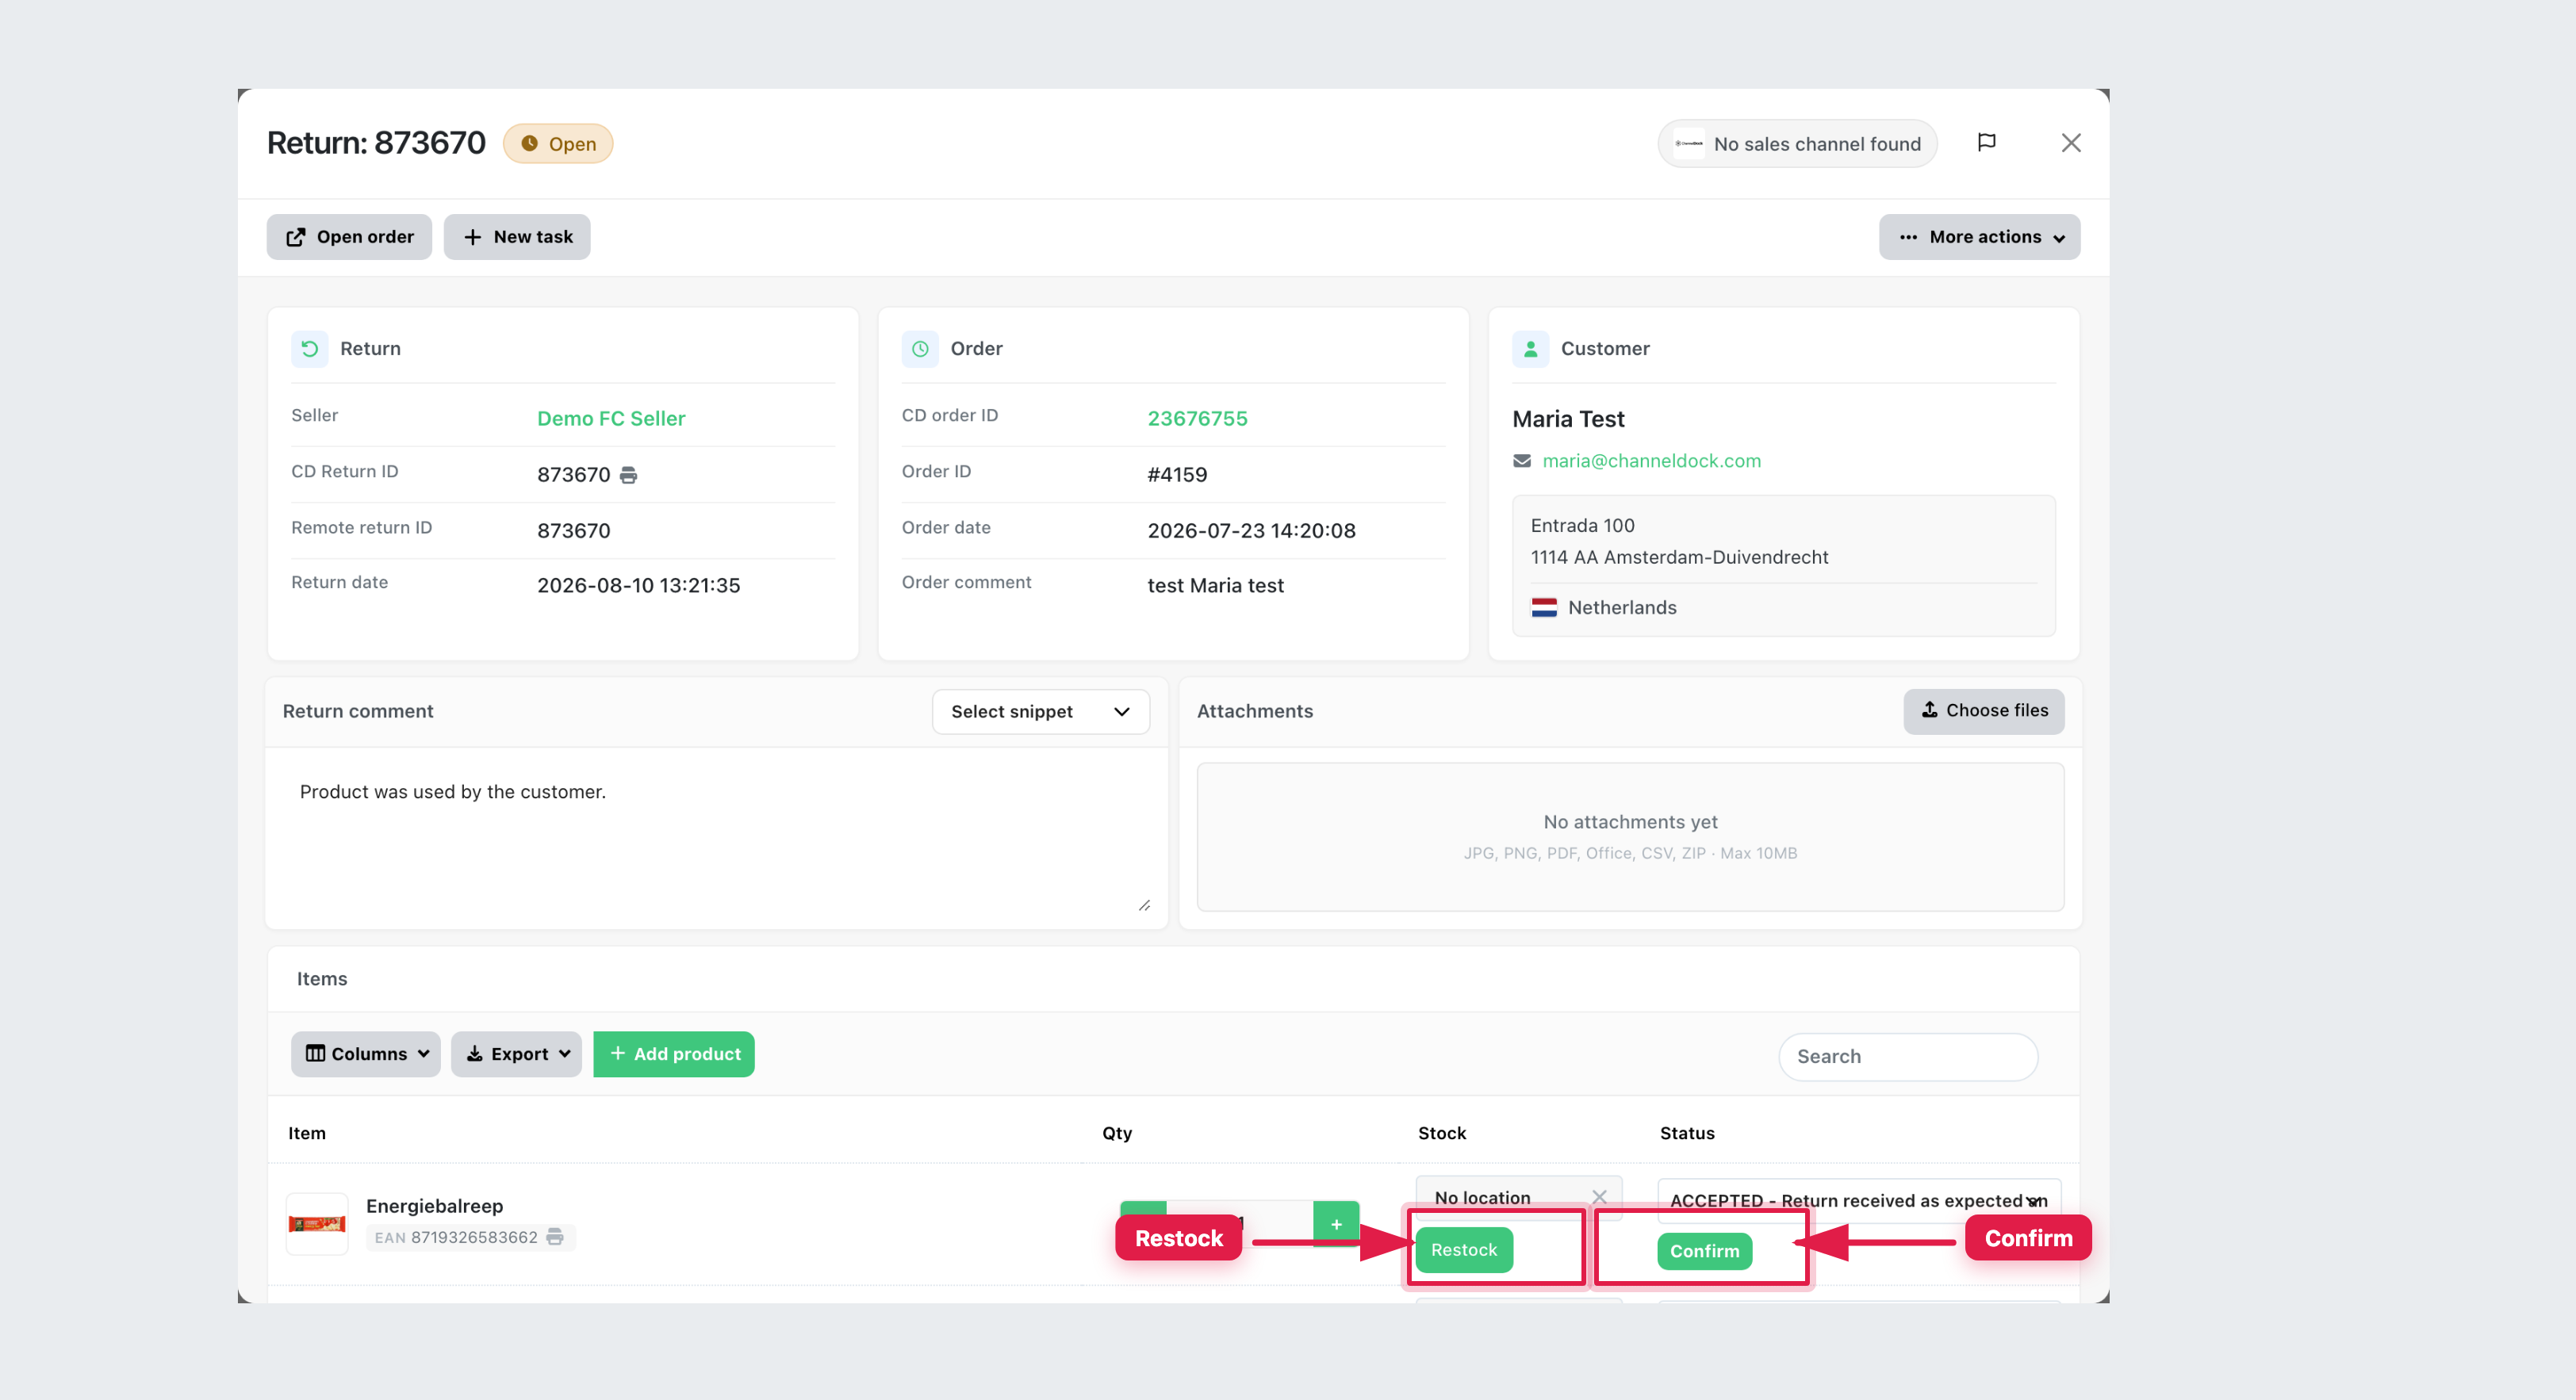Open the More actions menu
The height and width of the screenshot is (1400, 2576).
point(1979,237)
